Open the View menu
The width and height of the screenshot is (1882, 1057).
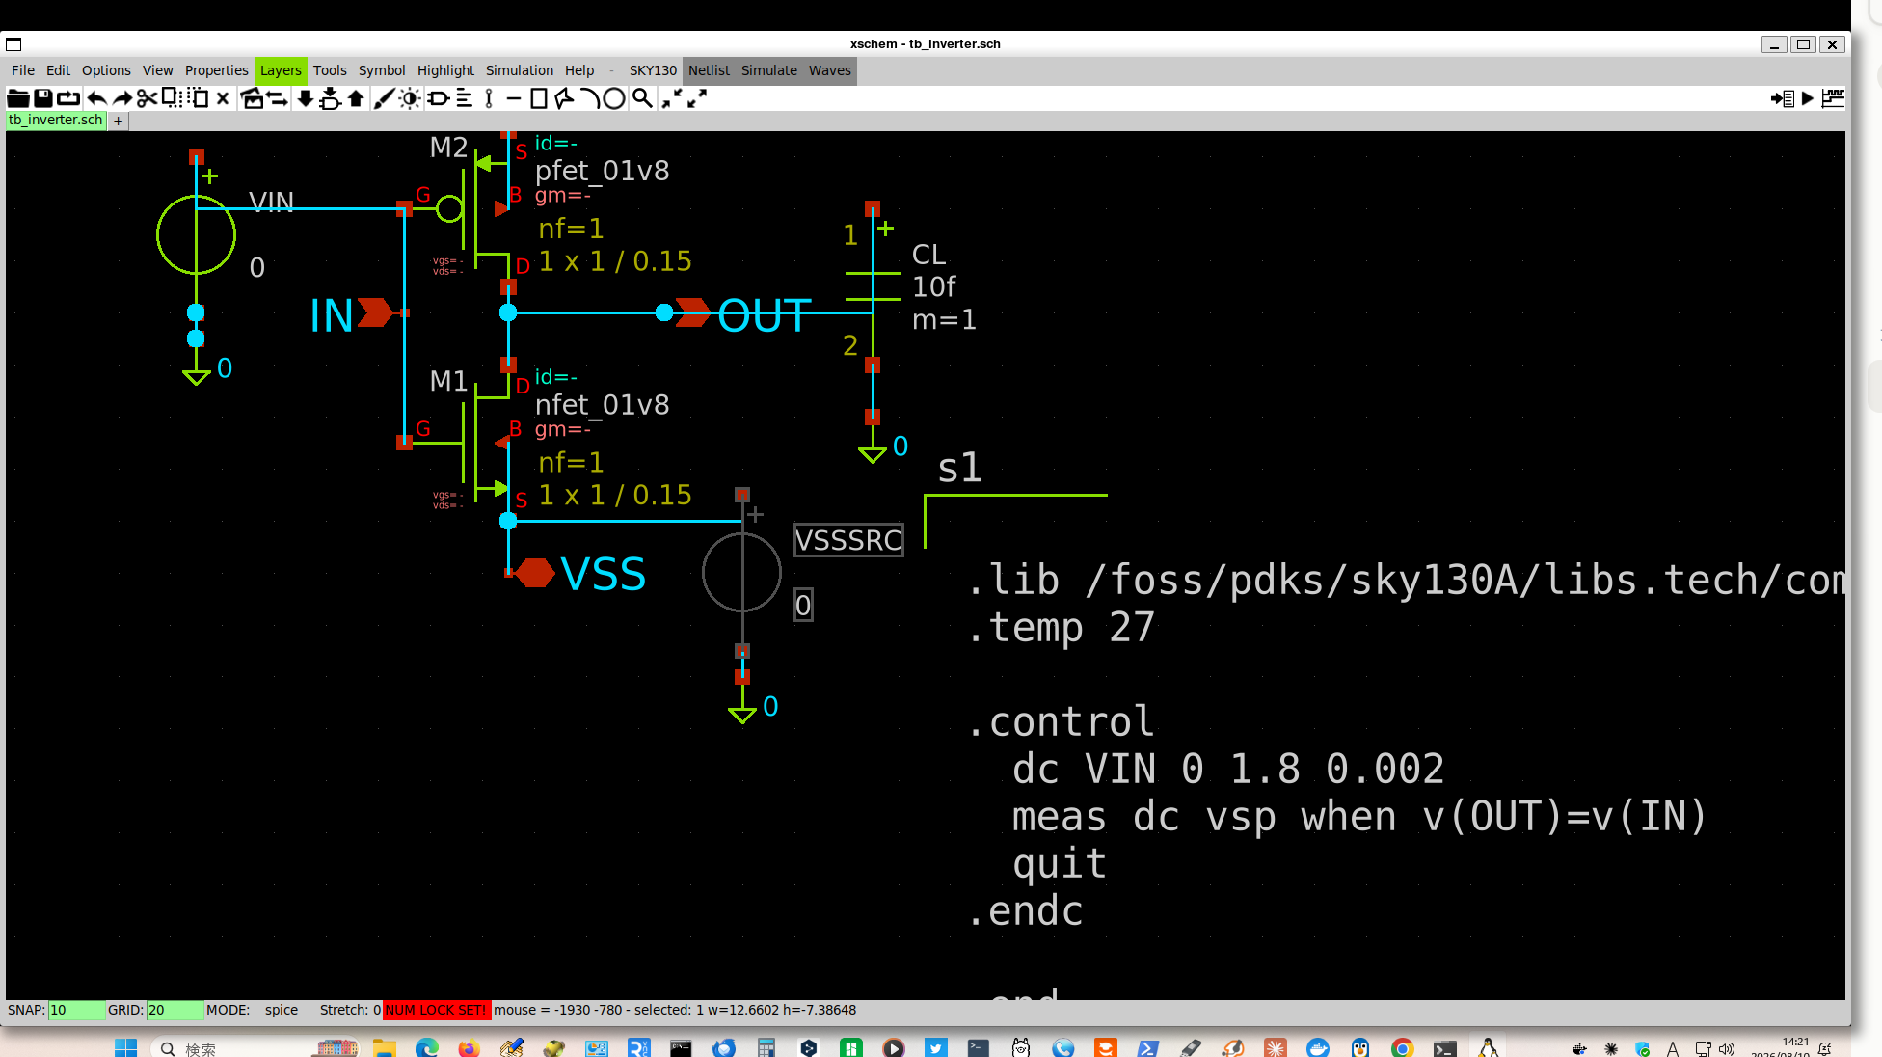[x=158, y=70]
